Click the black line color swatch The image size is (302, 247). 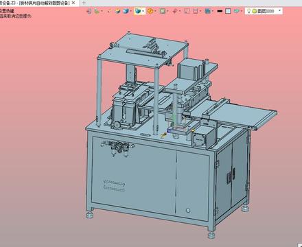[220, 11]
